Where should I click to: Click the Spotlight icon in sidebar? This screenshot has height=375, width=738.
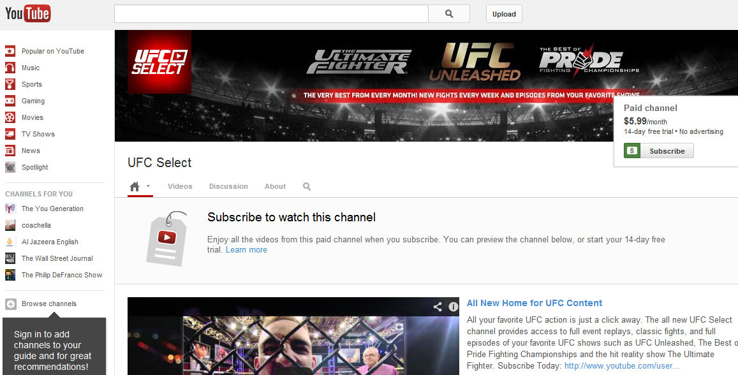coord(10,167)
